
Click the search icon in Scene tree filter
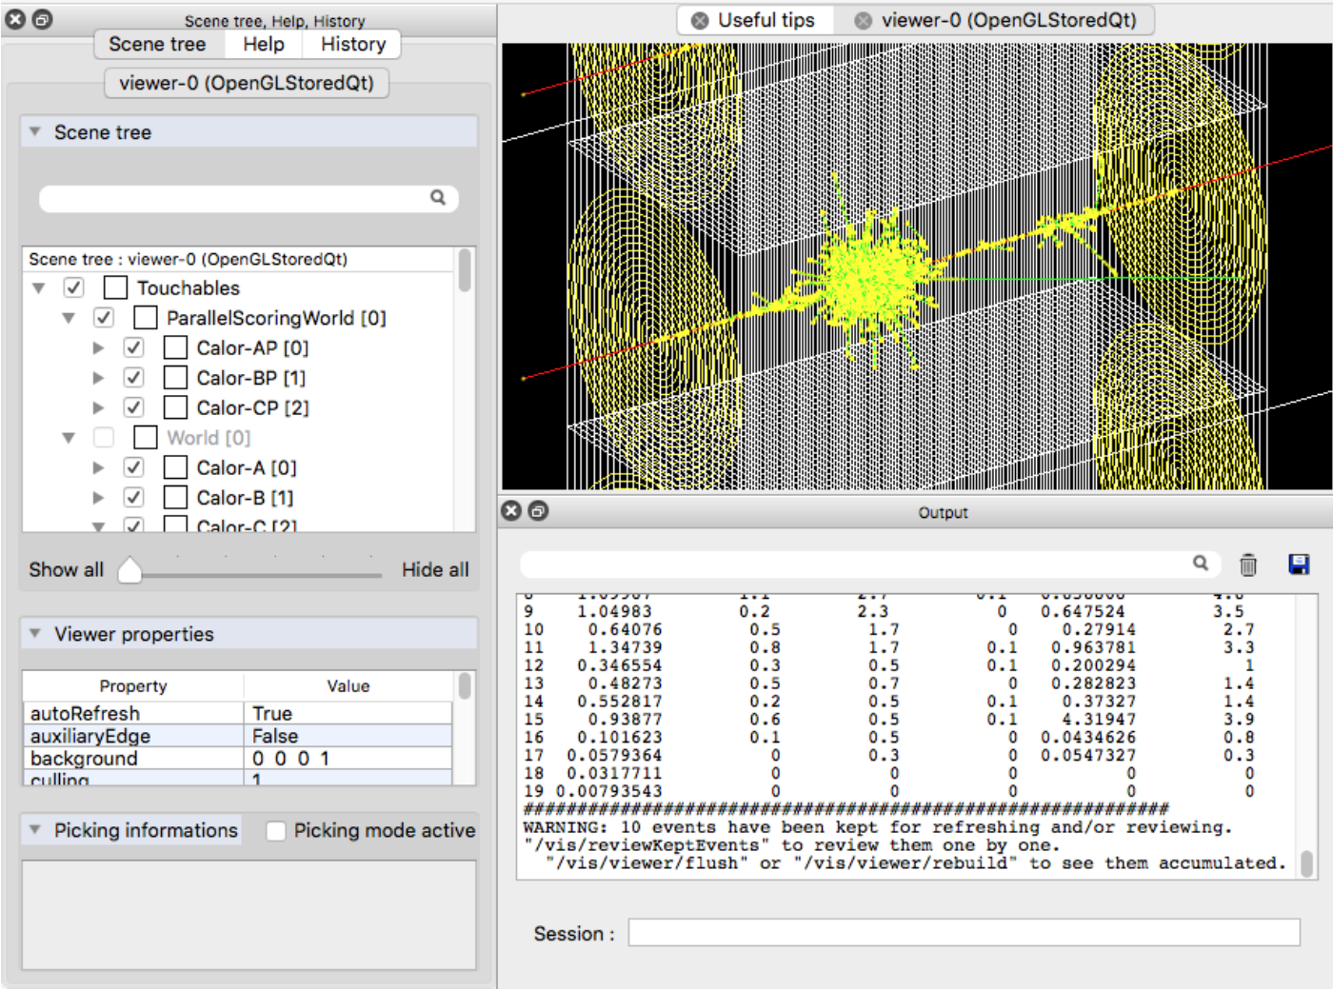pyautogui.click(x=438, y=198)
